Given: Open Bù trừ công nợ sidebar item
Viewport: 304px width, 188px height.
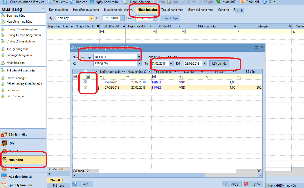Looking at the screenshot, I should point(16,96).
